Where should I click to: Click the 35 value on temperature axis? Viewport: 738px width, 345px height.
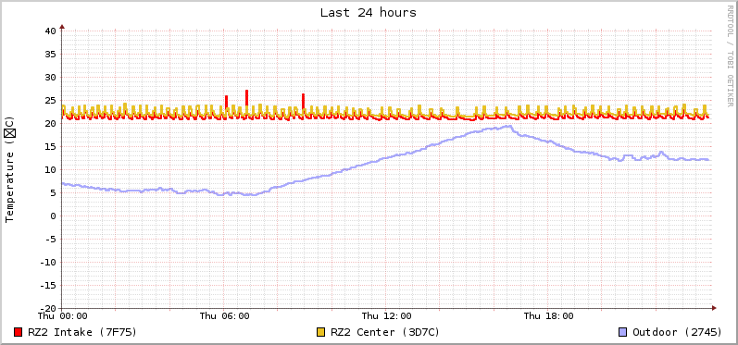[50, 54]
